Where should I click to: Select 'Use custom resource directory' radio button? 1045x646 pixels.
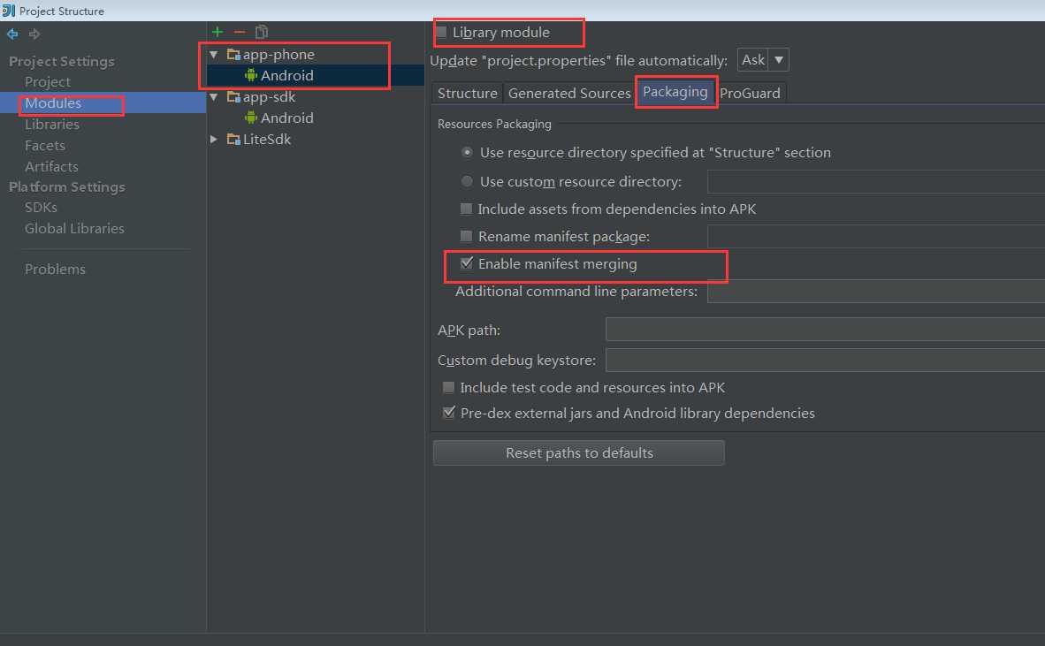click(467, 181)
